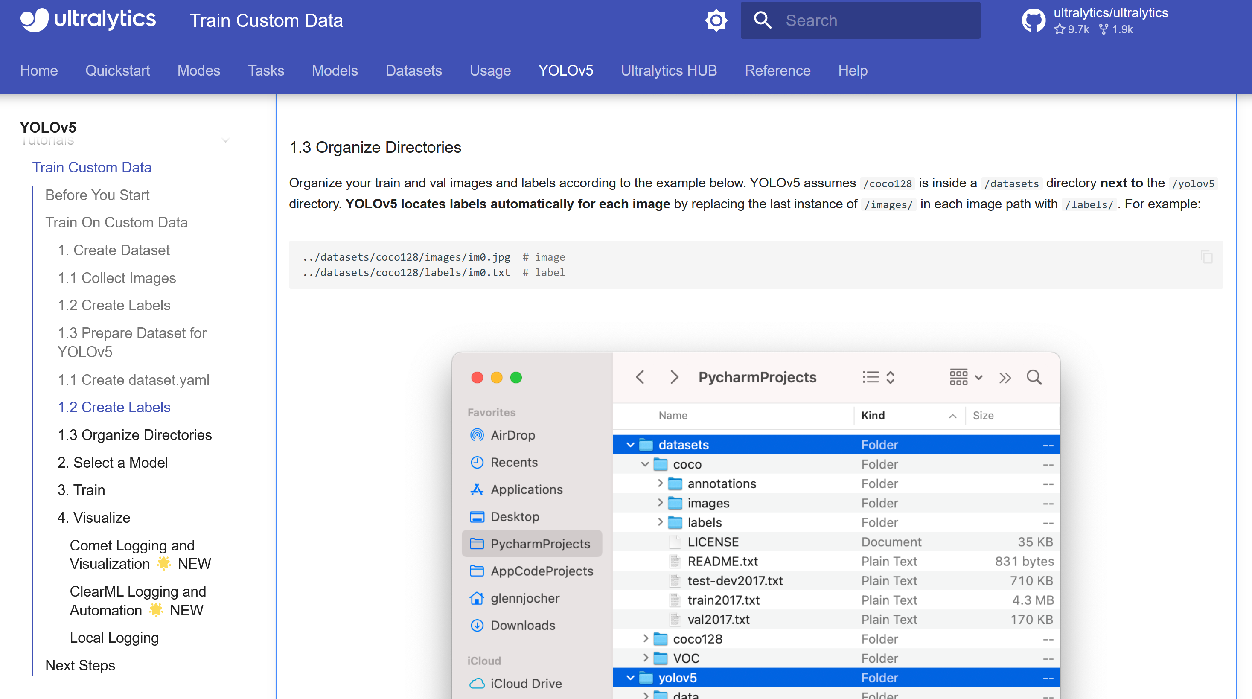Screen dimensions: 1252x699
Task: Collapse the coco folder chevron
Action: tap(644, 464)
